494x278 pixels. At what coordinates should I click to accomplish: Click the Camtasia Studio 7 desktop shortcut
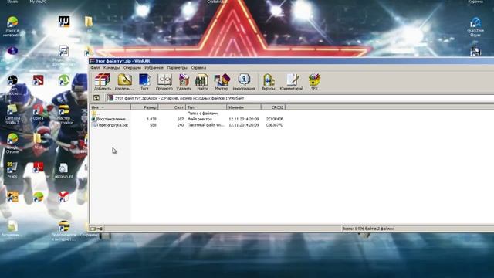point(12,114)
